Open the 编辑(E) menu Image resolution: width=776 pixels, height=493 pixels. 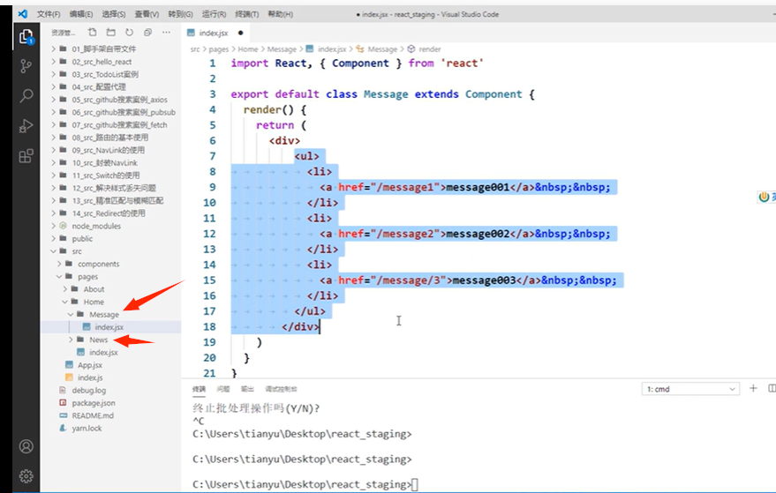coord(81,14)
